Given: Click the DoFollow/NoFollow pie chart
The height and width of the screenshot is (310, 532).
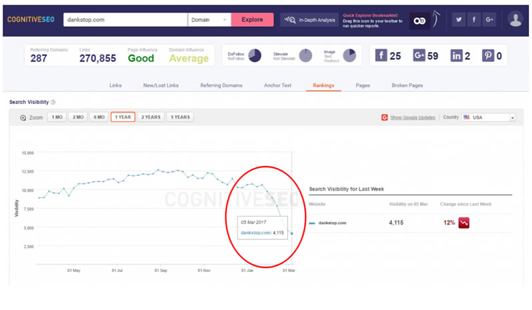Looking at the screenshot, I should point(255,55).
